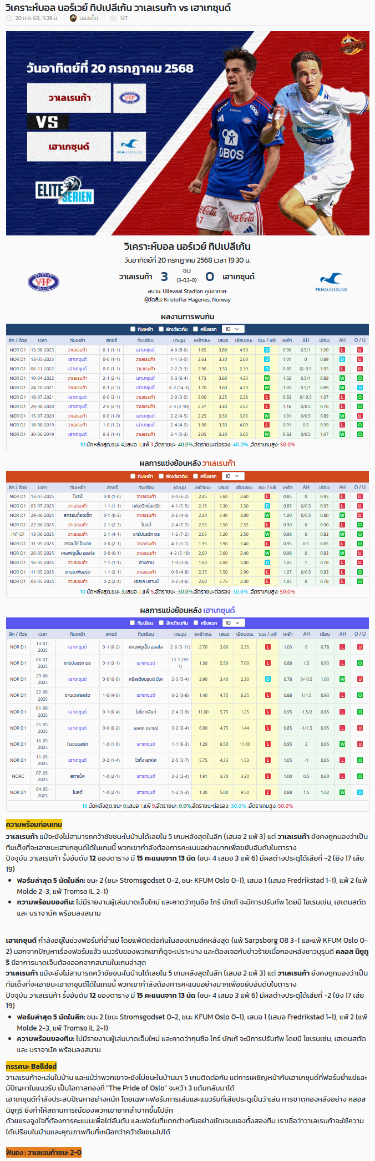
Task: Check the ครึ่งแรก checkbox in the Haugesund form table
Action: 195,623
